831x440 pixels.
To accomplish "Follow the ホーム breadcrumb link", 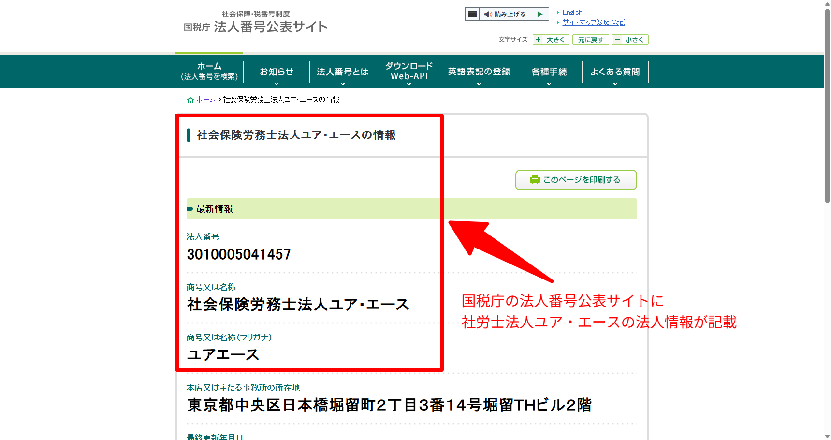I will pos(206,100).
